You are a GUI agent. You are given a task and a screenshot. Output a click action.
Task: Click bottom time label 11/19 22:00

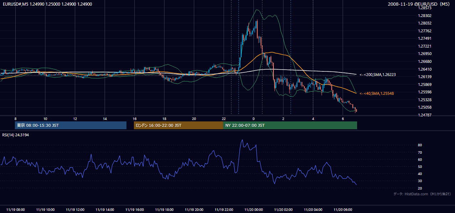(224, 210)
